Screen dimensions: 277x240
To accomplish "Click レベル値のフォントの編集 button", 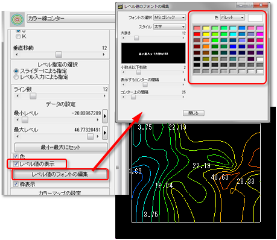I will tap(60, 174).
